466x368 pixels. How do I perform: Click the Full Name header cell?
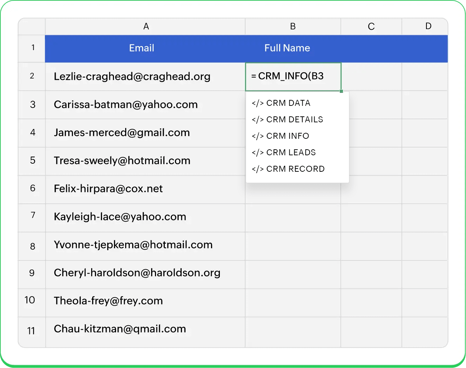287,48
